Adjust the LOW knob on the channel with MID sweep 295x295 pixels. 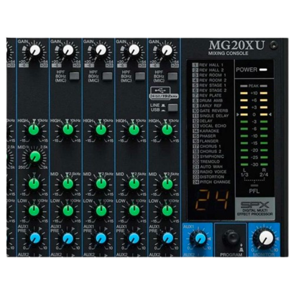(x=34, y=211)
